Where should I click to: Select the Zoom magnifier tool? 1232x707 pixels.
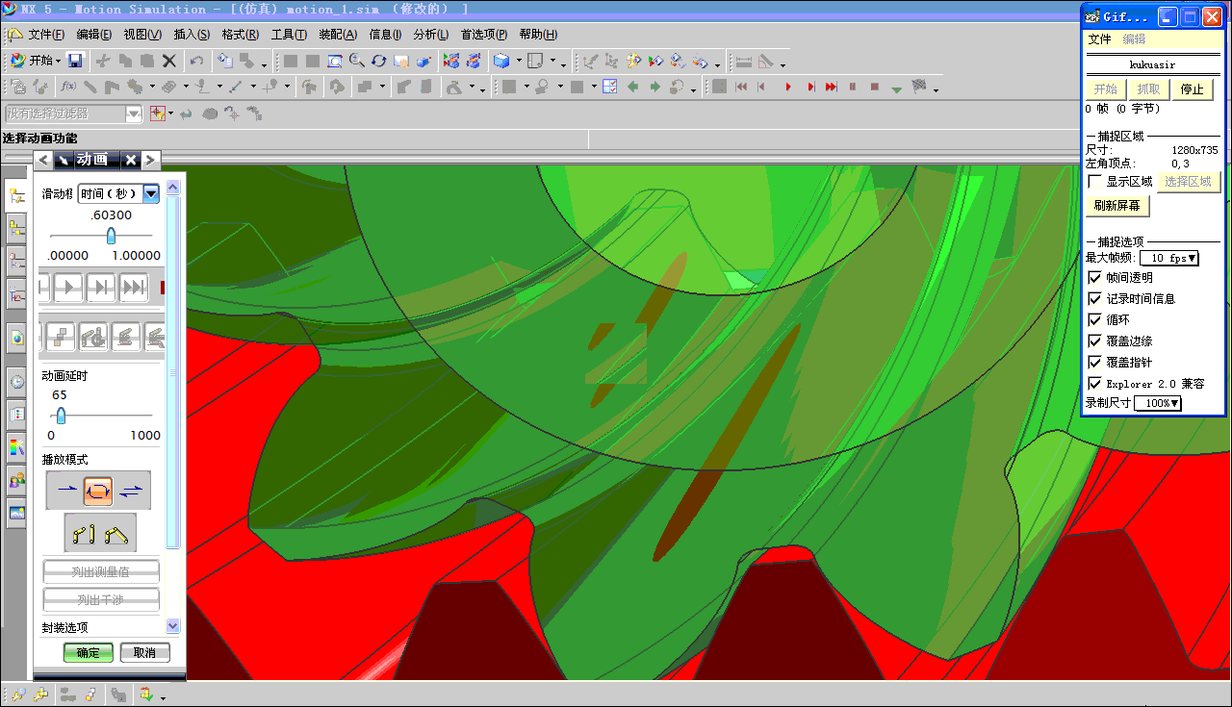(x=357, y=61)
